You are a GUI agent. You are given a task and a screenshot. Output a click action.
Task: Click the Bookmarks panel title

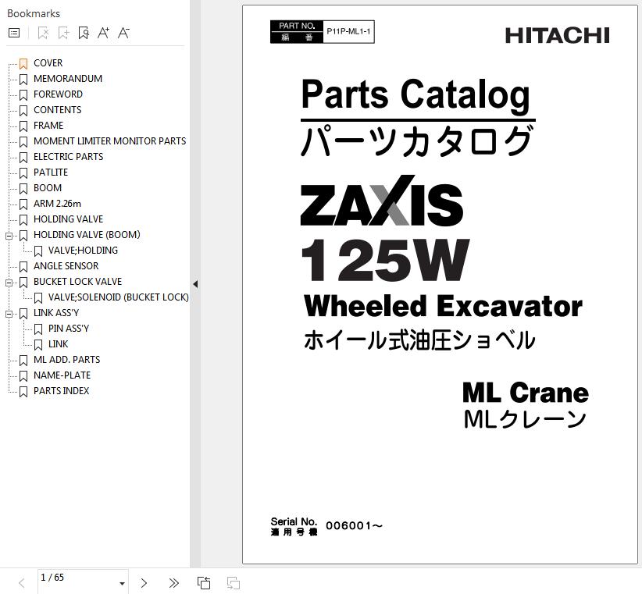coord(34,13)
